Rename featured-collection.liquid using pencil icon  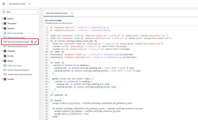[x=36, y=42]
